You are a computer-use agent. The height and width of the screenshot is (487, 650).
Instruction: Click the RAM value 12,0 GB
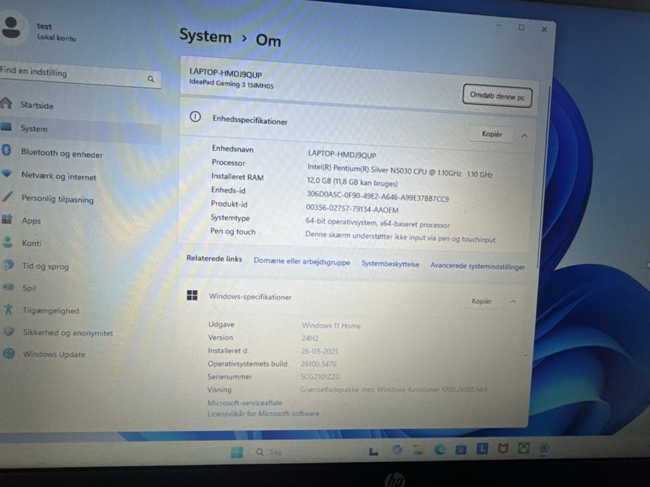[x=352, y=182]
